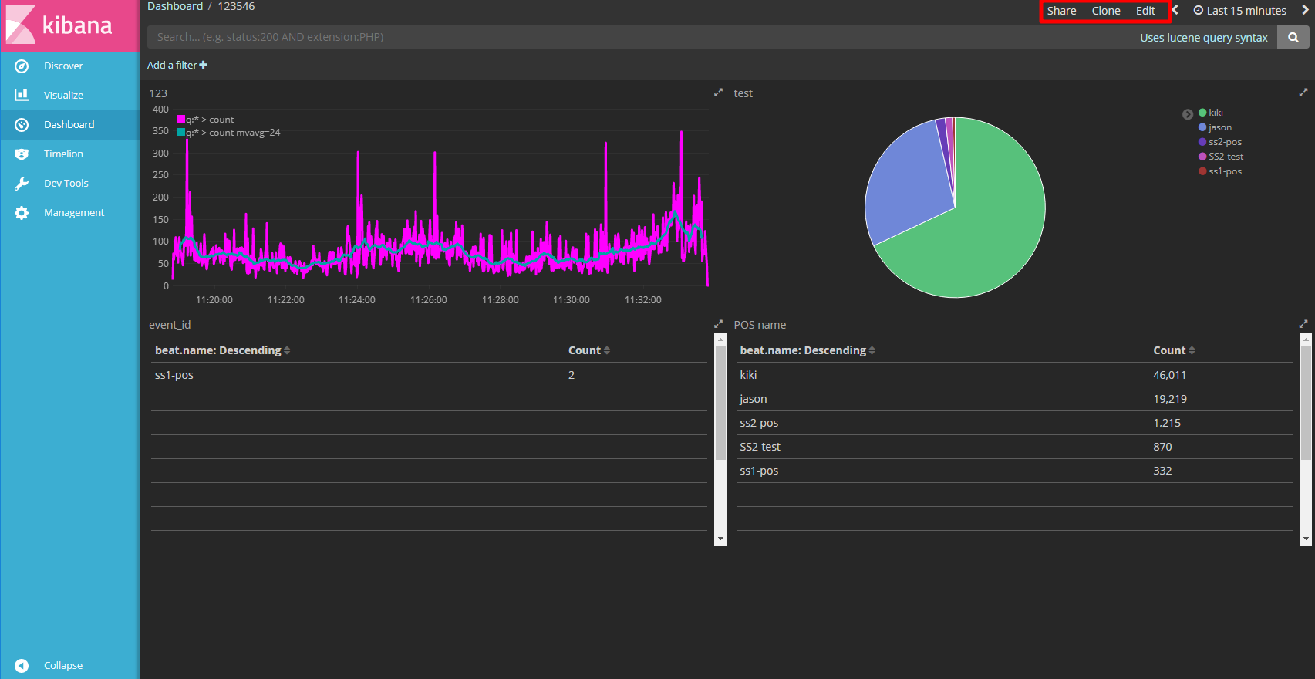Click the ss2-pos purple legend dot

[x=1202, y=142]
